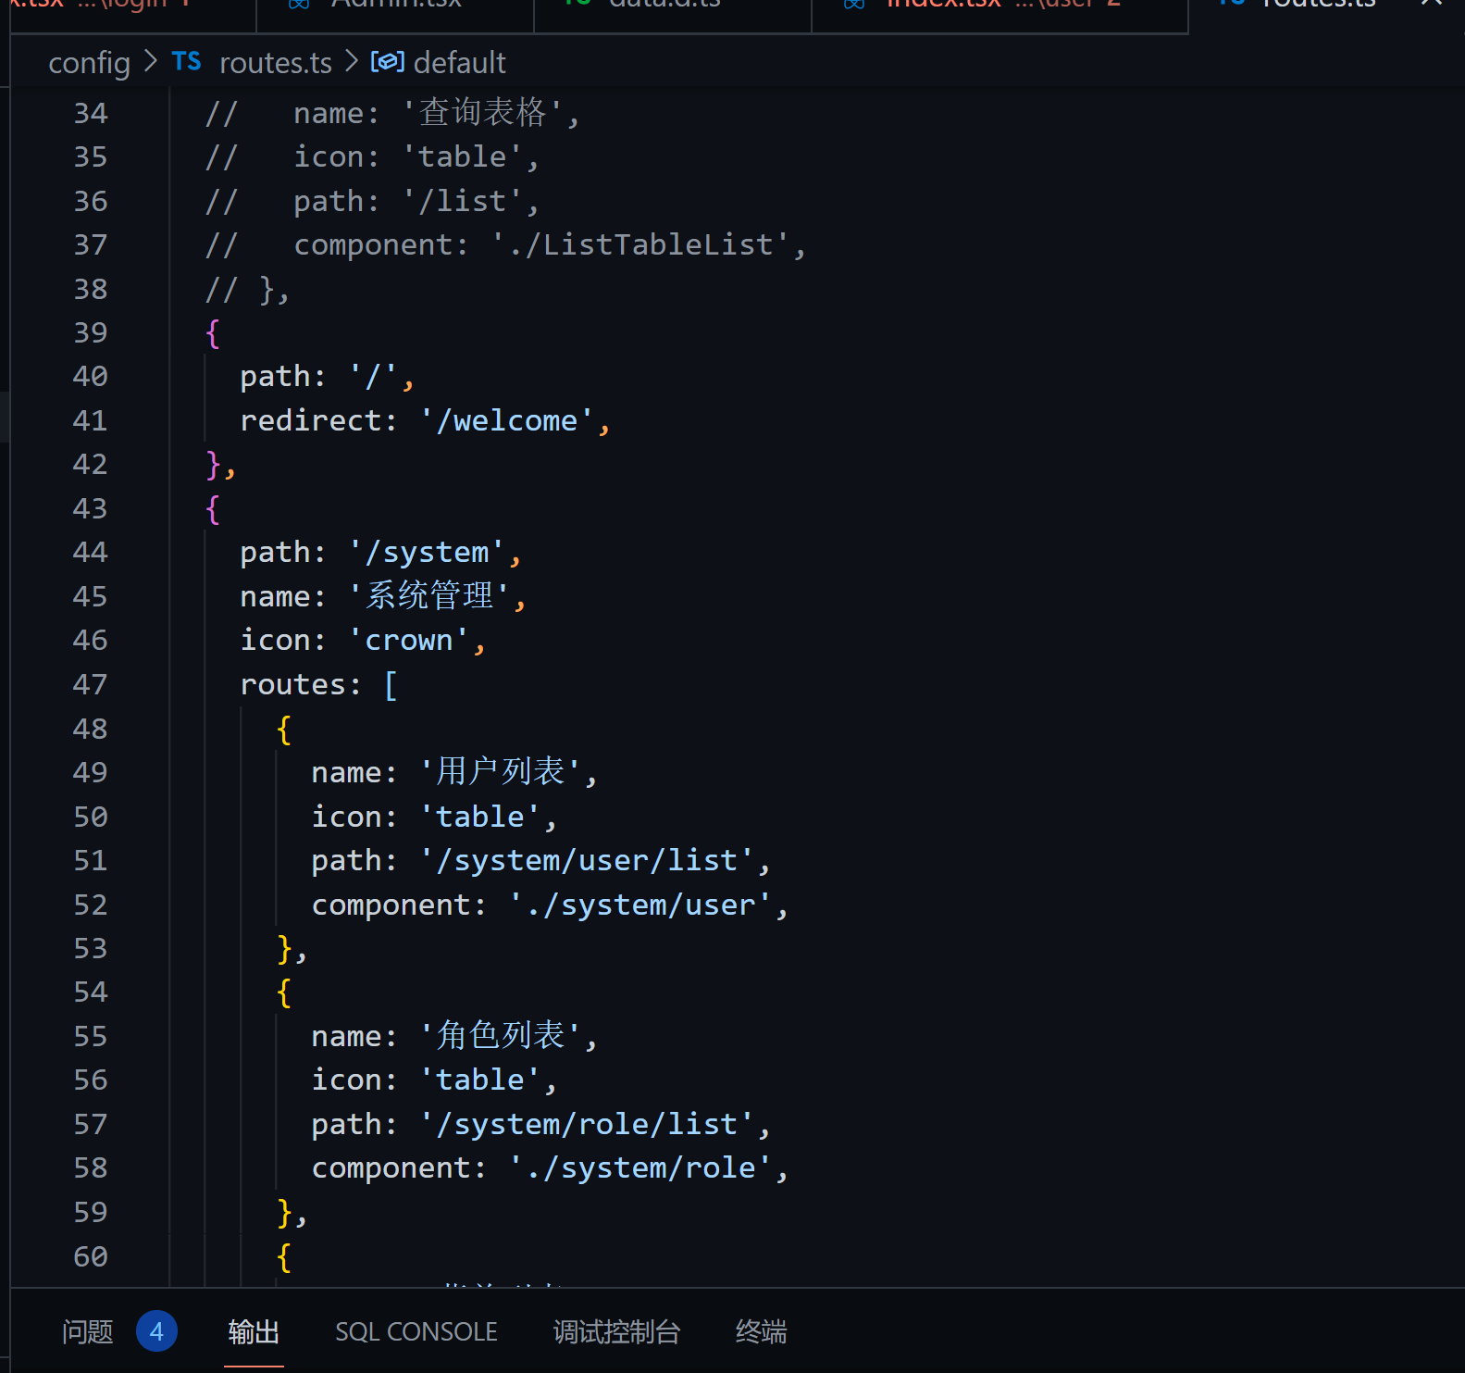The image size is (1465, 1373).
Task: Click the path key on line 57
Action: pos(346,1124)
